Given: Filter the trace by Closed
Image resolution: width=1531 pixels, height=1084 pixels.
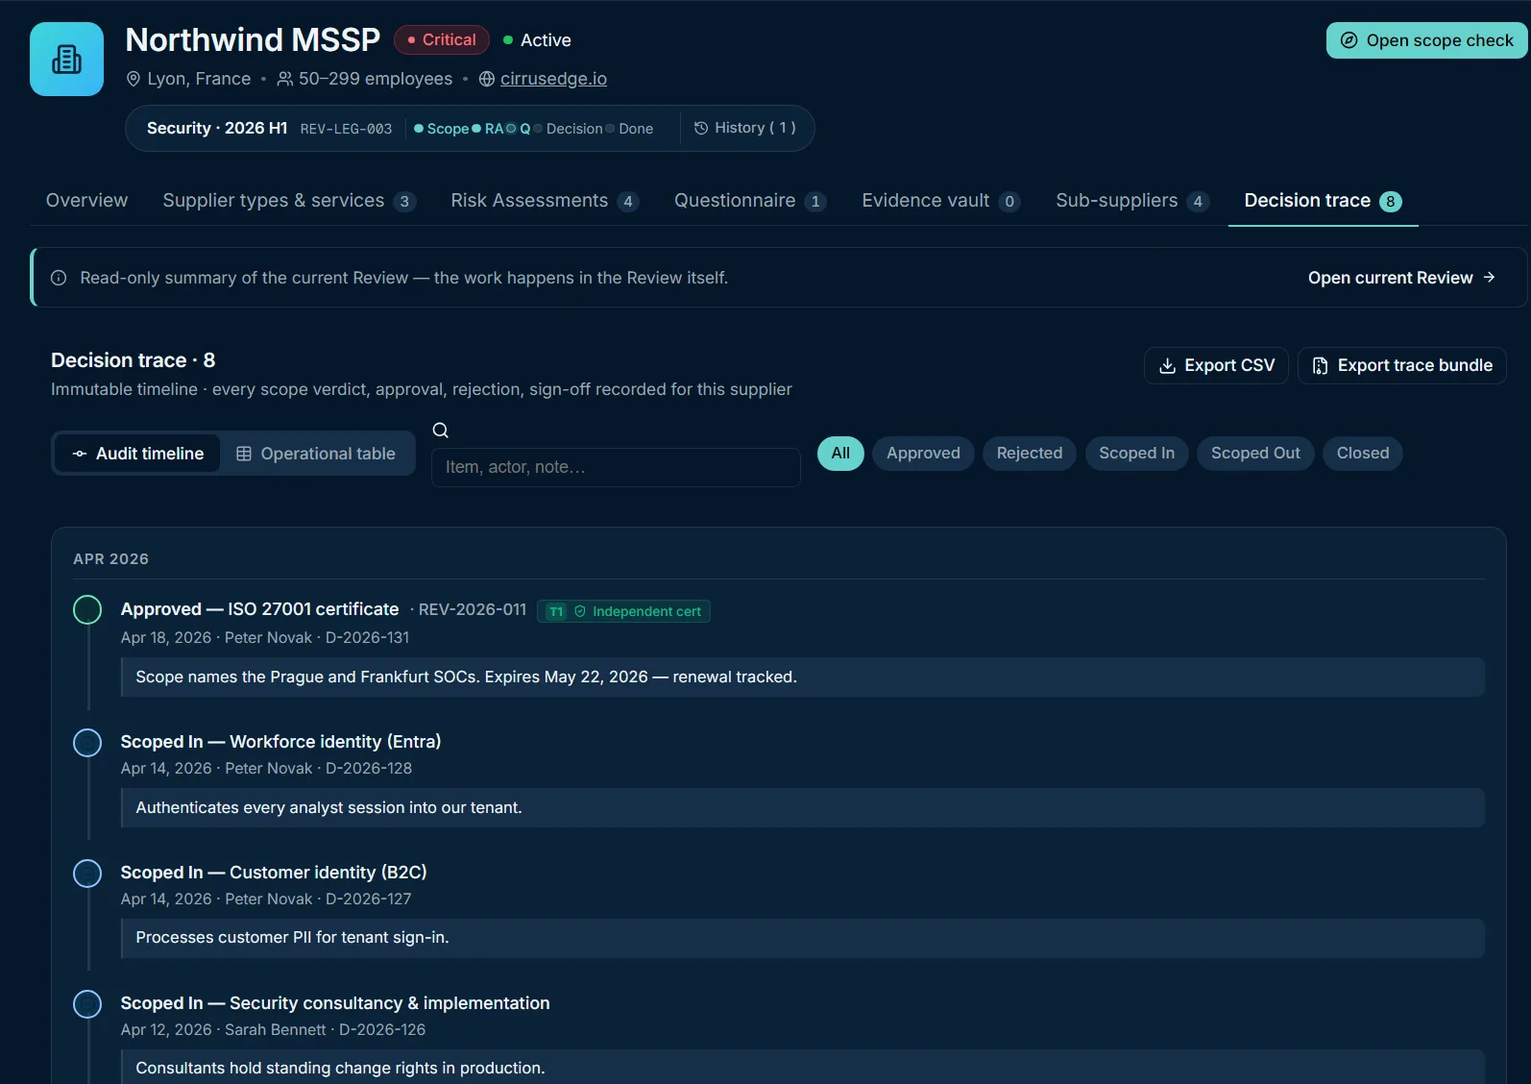Looking at the screenshot, I should point(1363,454).
